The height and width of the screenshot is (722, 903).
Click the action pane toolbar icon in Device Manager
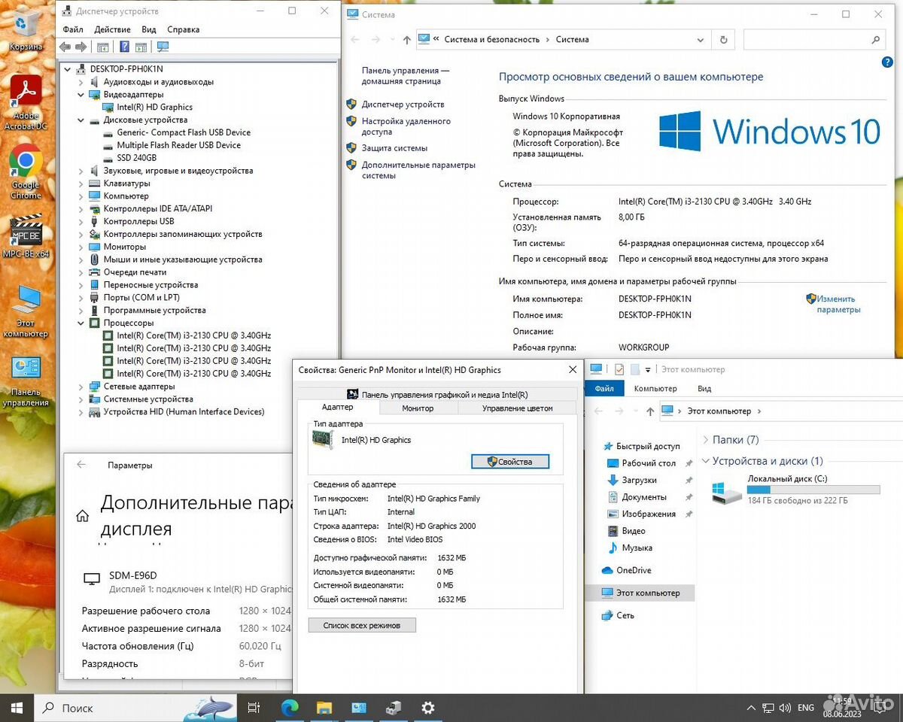[x=140, y=47]
